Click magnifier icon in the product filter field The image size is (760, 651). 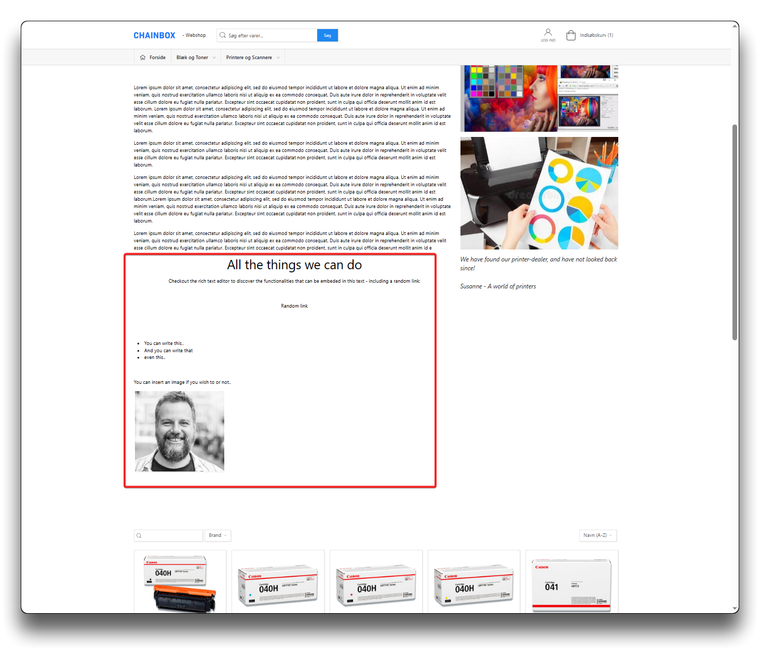[x=139, y=535]
